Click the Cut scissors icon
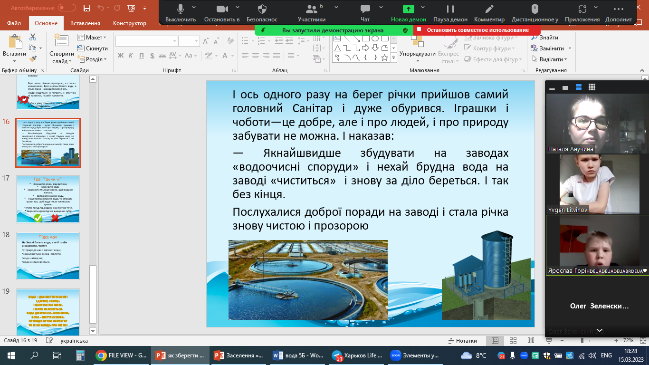649x365 pixels. point(33,37)
